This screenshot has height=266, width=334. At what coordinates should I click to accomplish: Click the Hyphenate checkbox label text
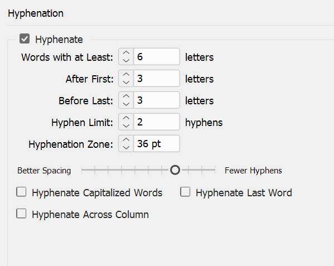pyautogui.click(x=59, y=40)
